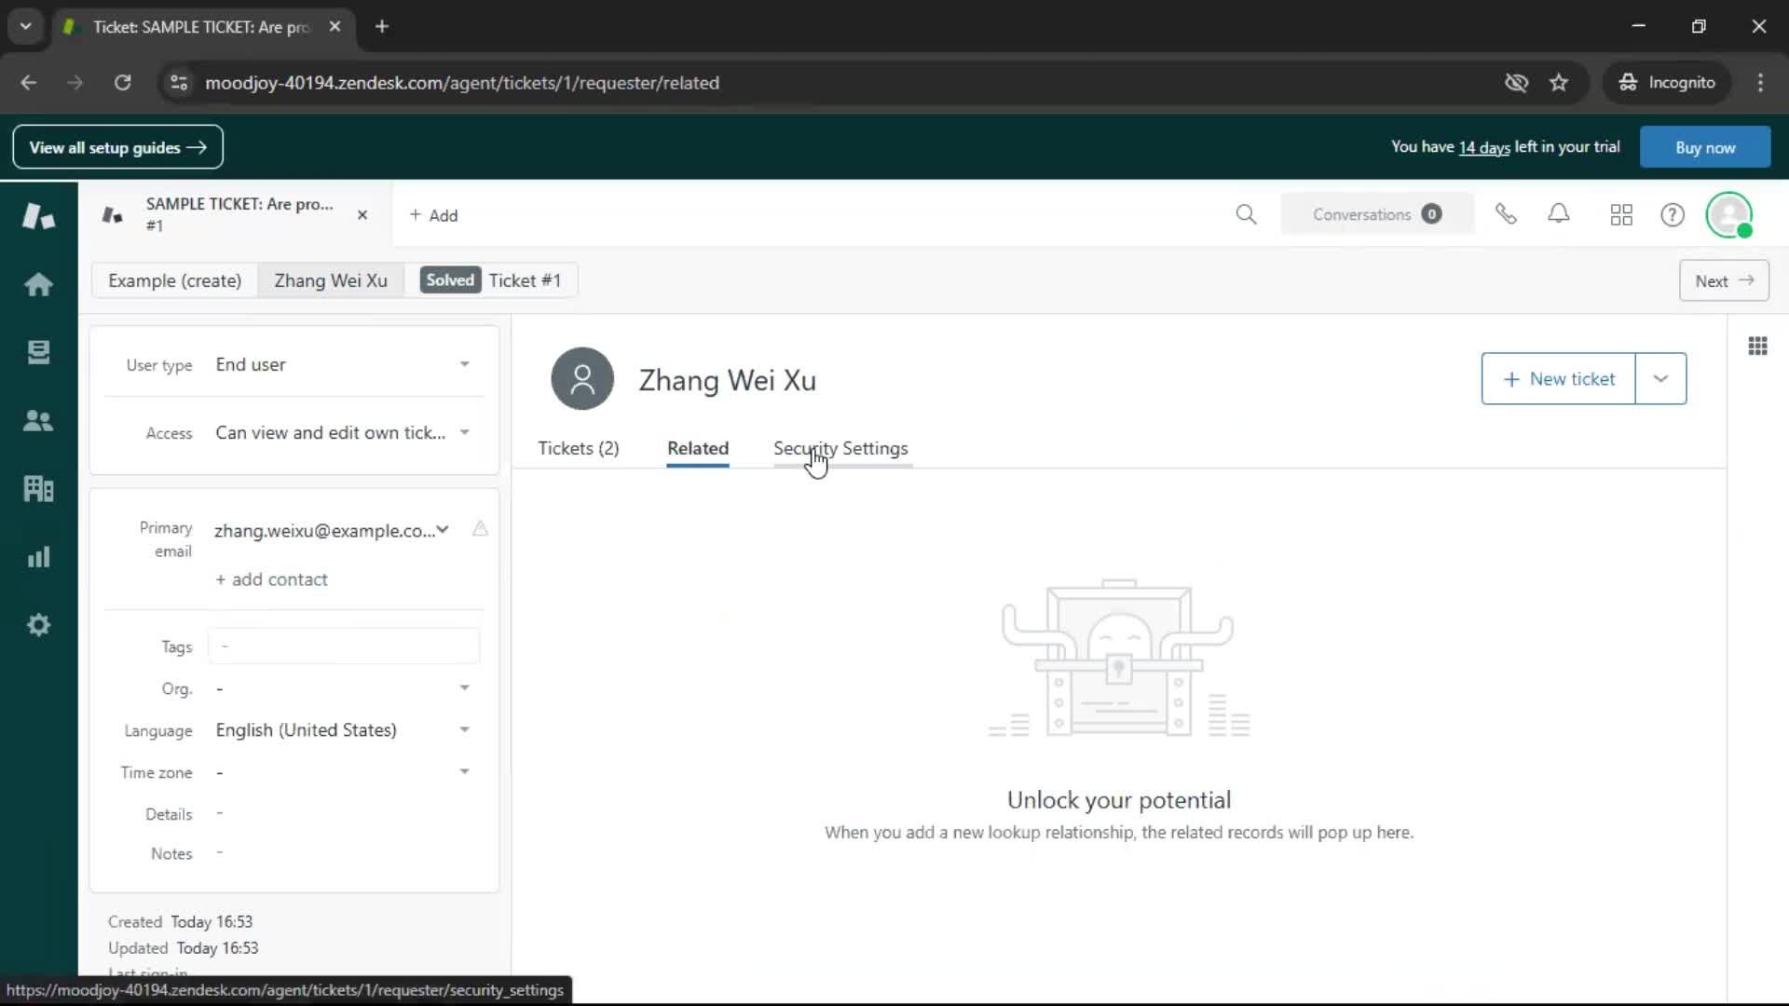Go back in browser history
This screenshot has width=1789, height=1006.
click(28, 83)
